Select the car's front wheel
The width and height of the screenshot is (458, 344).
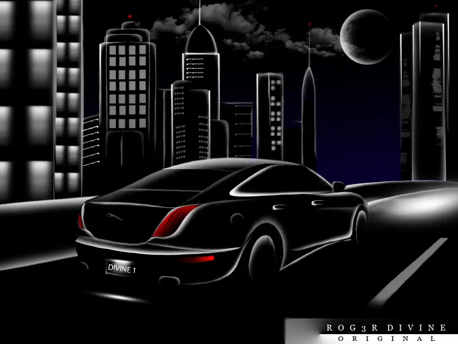pyautogui.click(x=360, y=227)
